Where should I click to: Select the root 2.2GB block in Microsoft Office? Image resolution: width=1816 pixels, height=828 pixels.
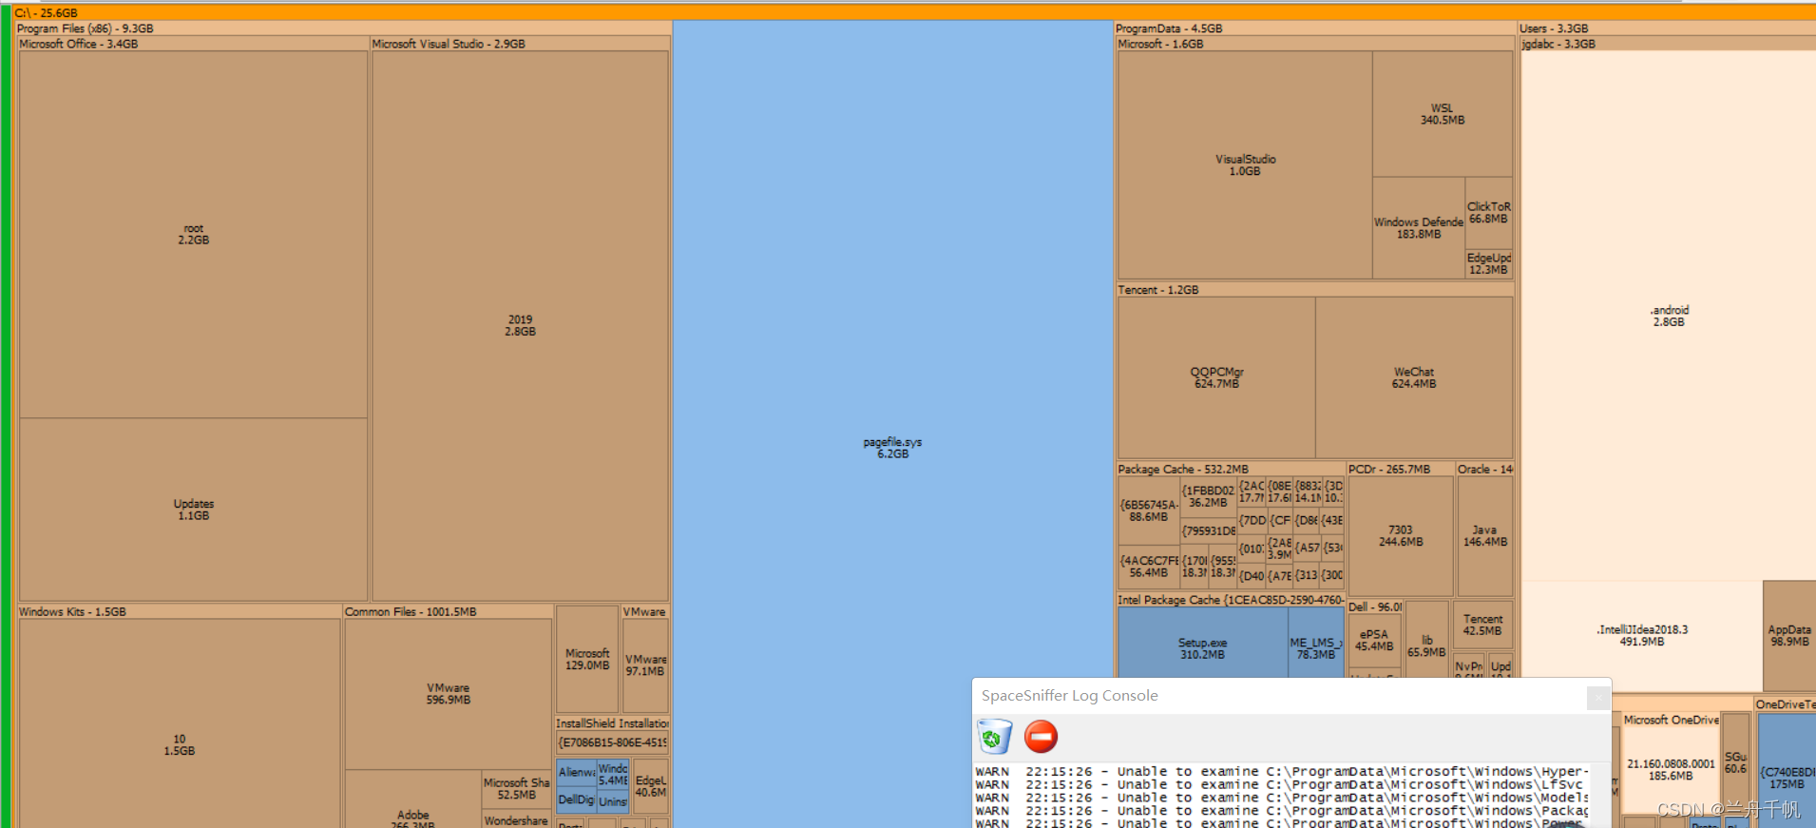(x=193, y=235)
